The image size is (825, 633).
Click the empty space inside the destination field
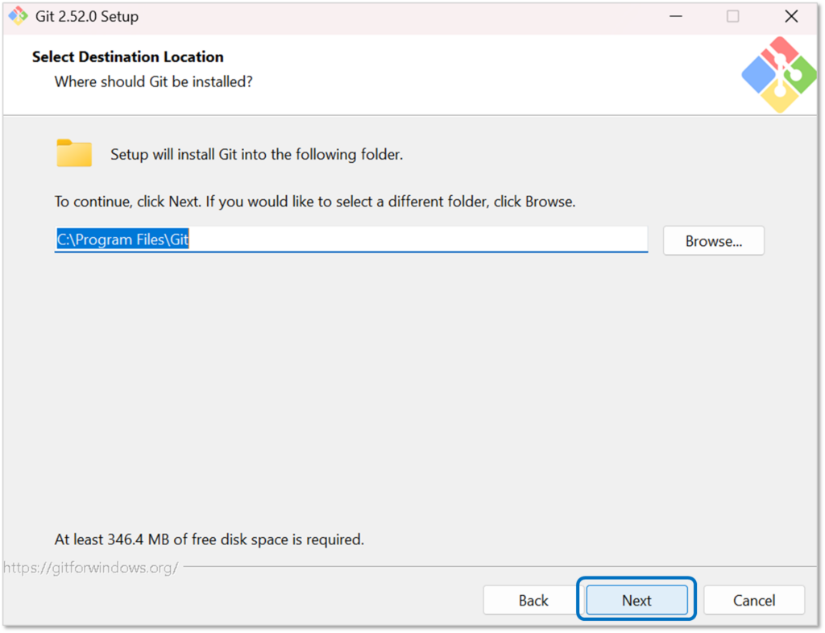(x=419, y=239)
